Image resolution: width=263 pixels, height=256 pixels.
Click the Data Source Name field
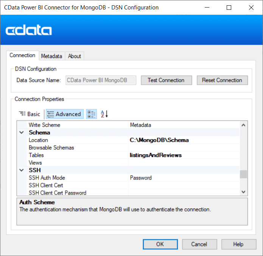[x=101, y=80]
